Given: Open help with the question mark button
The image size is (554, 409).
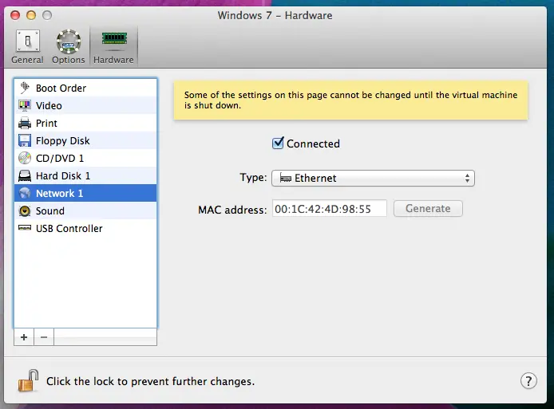Looking at the screenshot, I should (x=528, y=380).
